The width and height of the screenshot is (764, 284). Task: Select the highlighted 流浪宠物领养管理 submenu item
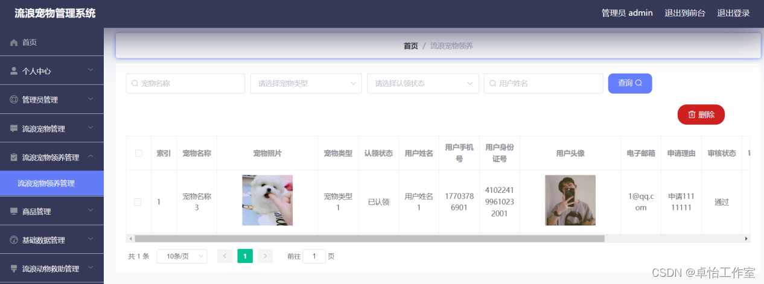click(52, 183)
